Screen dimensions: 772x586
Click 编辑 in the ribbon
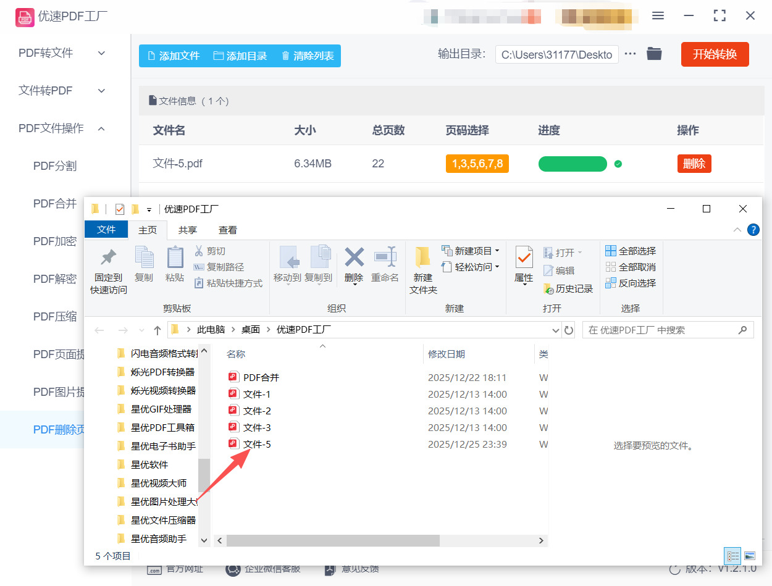click(x=559, y=270)
